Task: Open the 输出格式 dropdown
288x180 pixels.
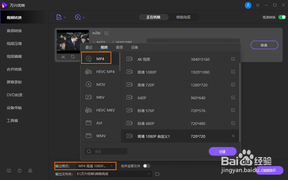Action: pos(96,166)
